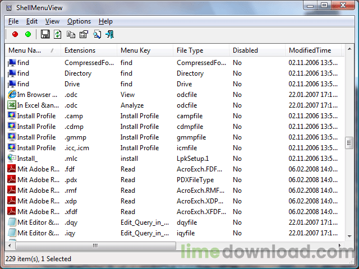Sort by the ModifiedTime column header

(x=313, y=50)
